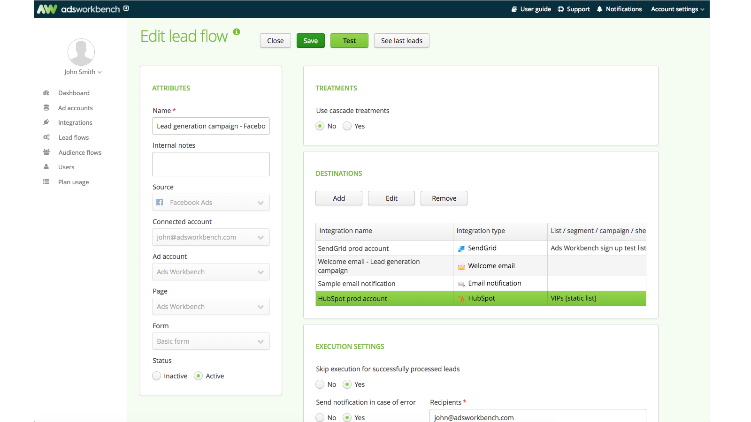
Task: Expand the Form dropdown showing Basic form
Action: [x=211, y=341]
